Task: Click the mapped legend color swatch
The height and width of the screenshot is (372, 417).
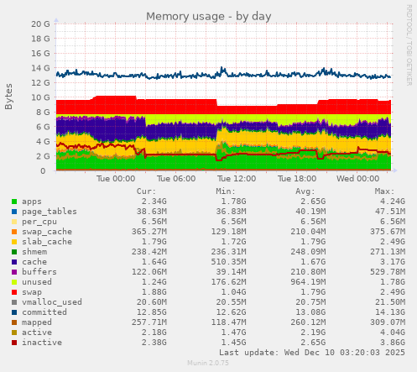Action: [14, 322]
